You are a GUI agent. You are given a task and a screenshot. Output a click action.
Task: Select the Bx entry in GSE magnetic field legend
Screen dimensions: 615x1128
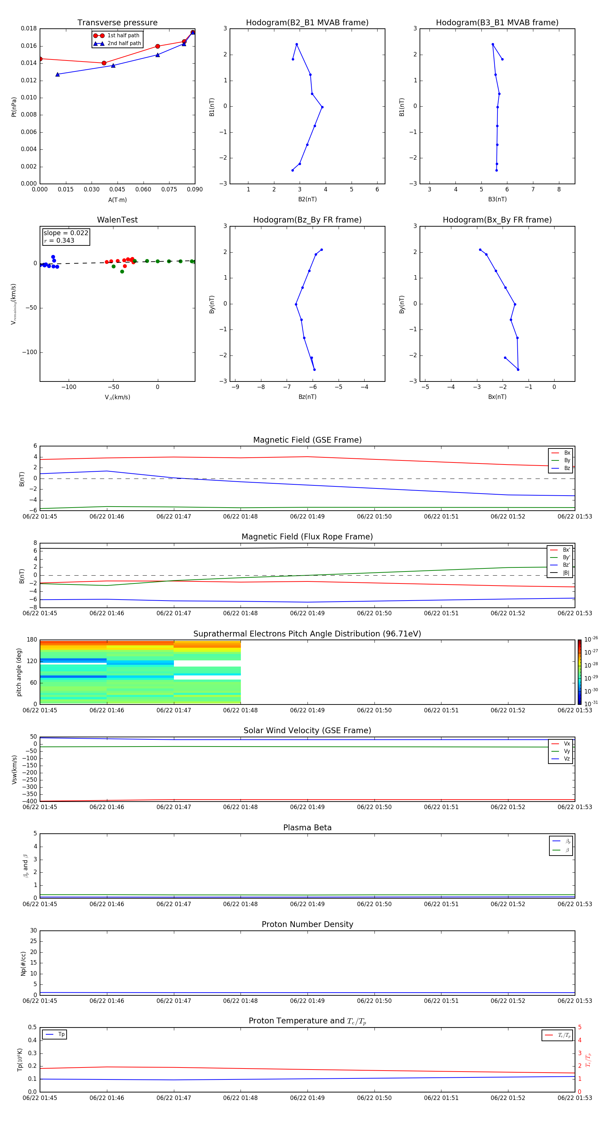pos(561,453)
